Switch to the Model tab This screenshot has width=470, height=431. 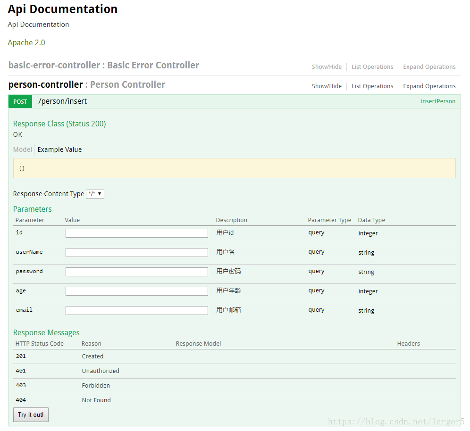coord(22,149)
